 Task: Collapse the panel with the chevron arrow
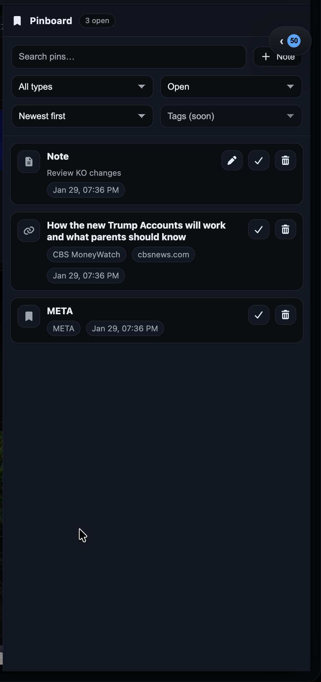pyautogui.click(x=281, y=41)
